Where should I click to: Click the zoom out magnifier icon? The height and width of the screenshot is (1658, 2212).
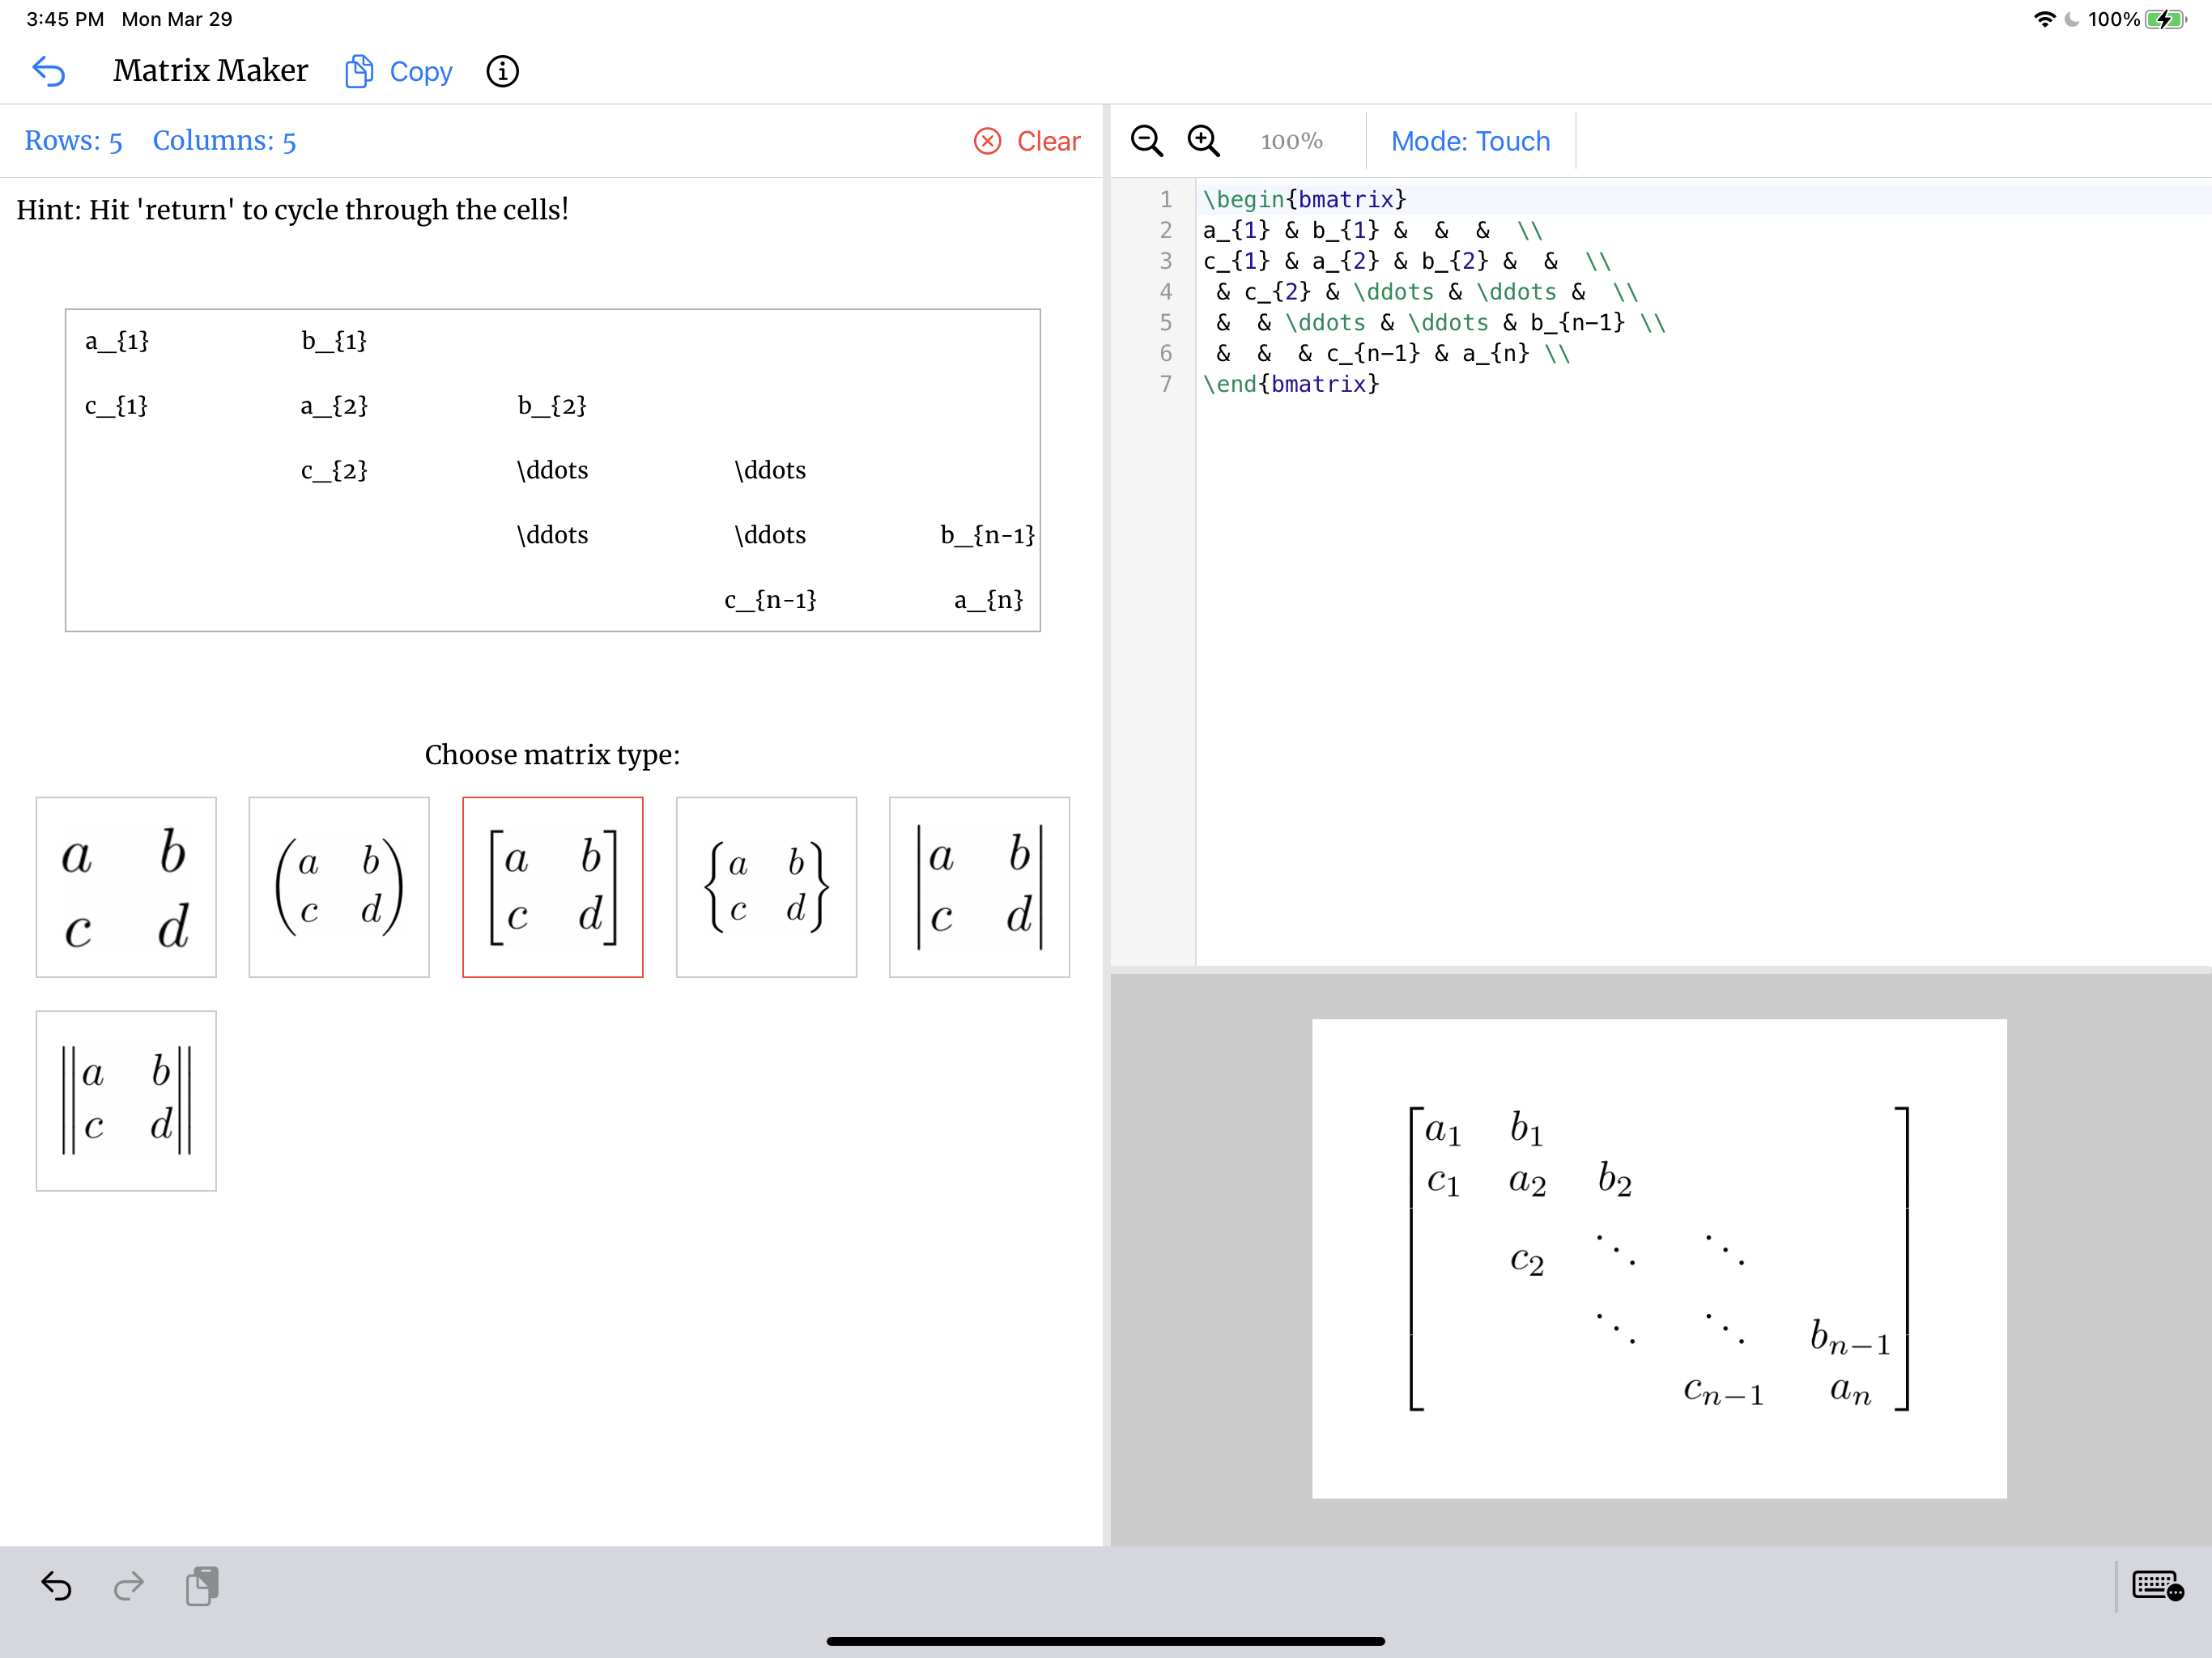click(1146, 141)
